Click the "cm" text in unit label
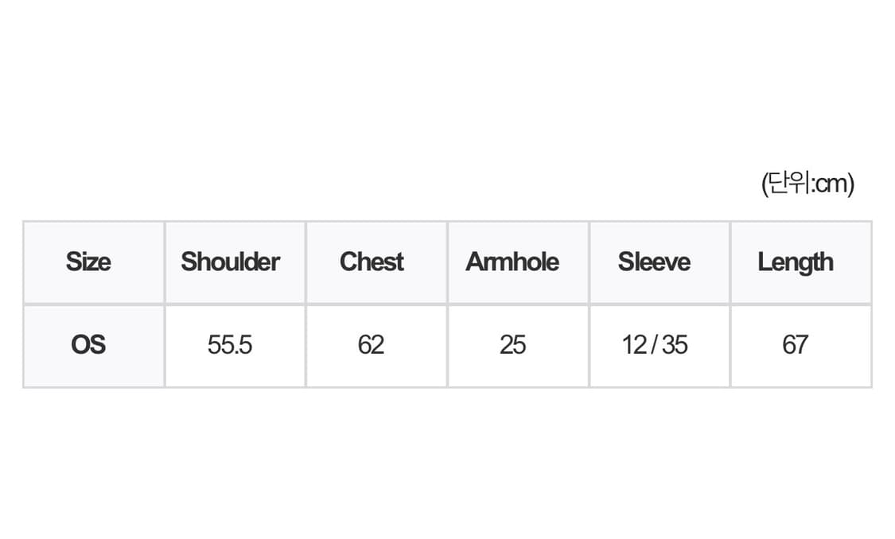895x539 pixels. click(831, 185)
